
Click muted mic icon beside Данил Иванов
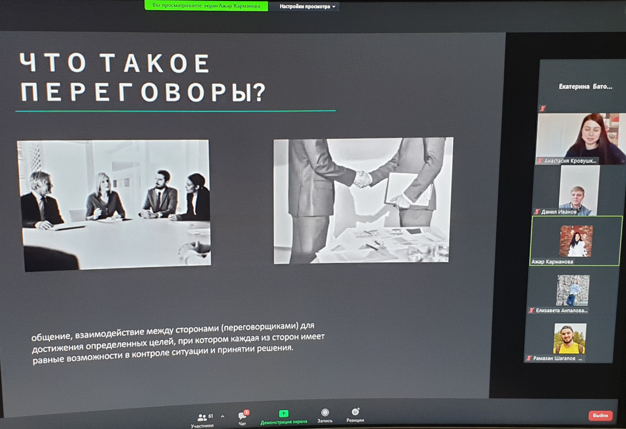tap(536, 212)
